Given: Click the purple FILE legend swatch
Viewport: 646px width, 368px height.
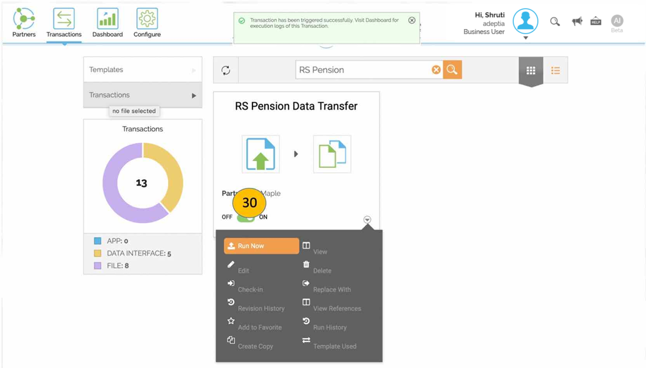Looking at the screenshot, I should coord(98,266).
